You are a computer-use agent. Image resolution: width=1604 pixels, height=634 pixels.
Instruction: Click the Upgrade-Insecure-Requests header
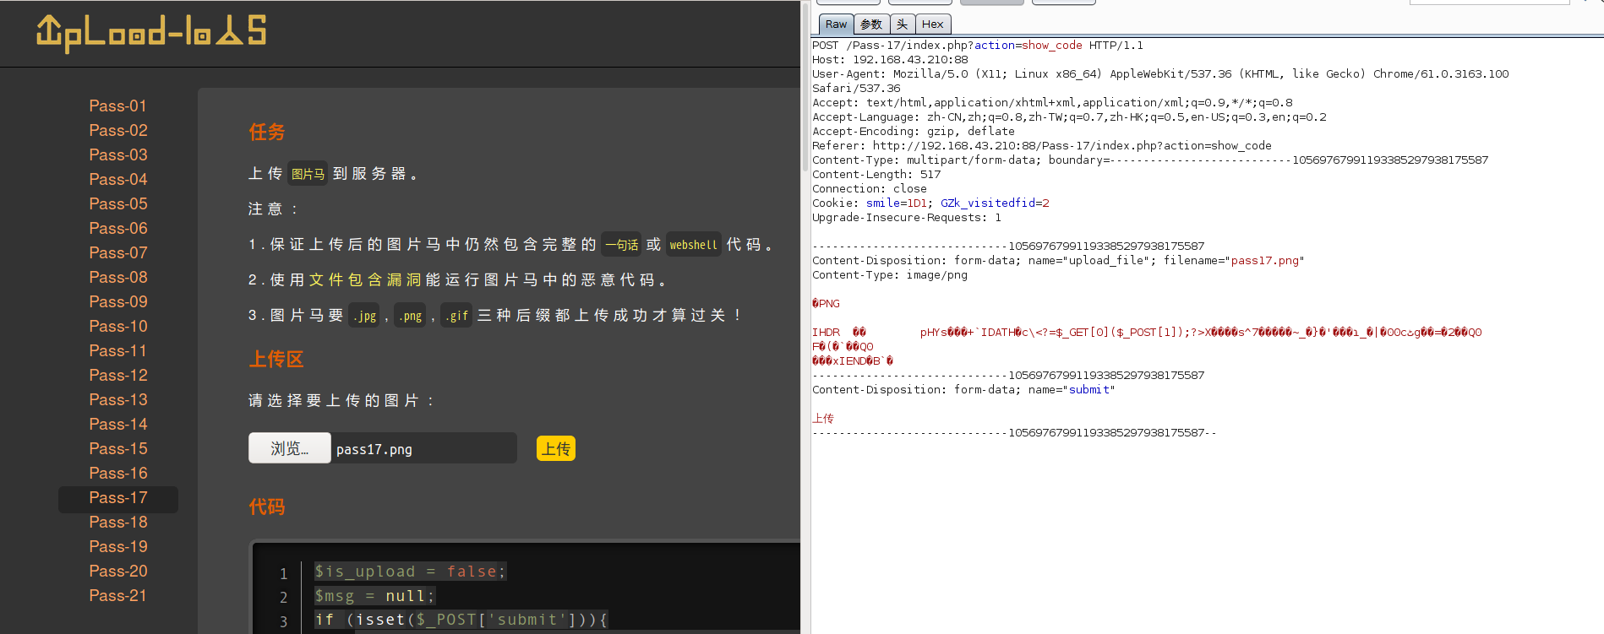pyautogui.click(x=907, y=218)
